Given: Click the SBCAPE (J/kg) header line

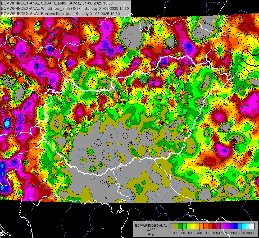Looking at the screenshot, I should (57, 3).
